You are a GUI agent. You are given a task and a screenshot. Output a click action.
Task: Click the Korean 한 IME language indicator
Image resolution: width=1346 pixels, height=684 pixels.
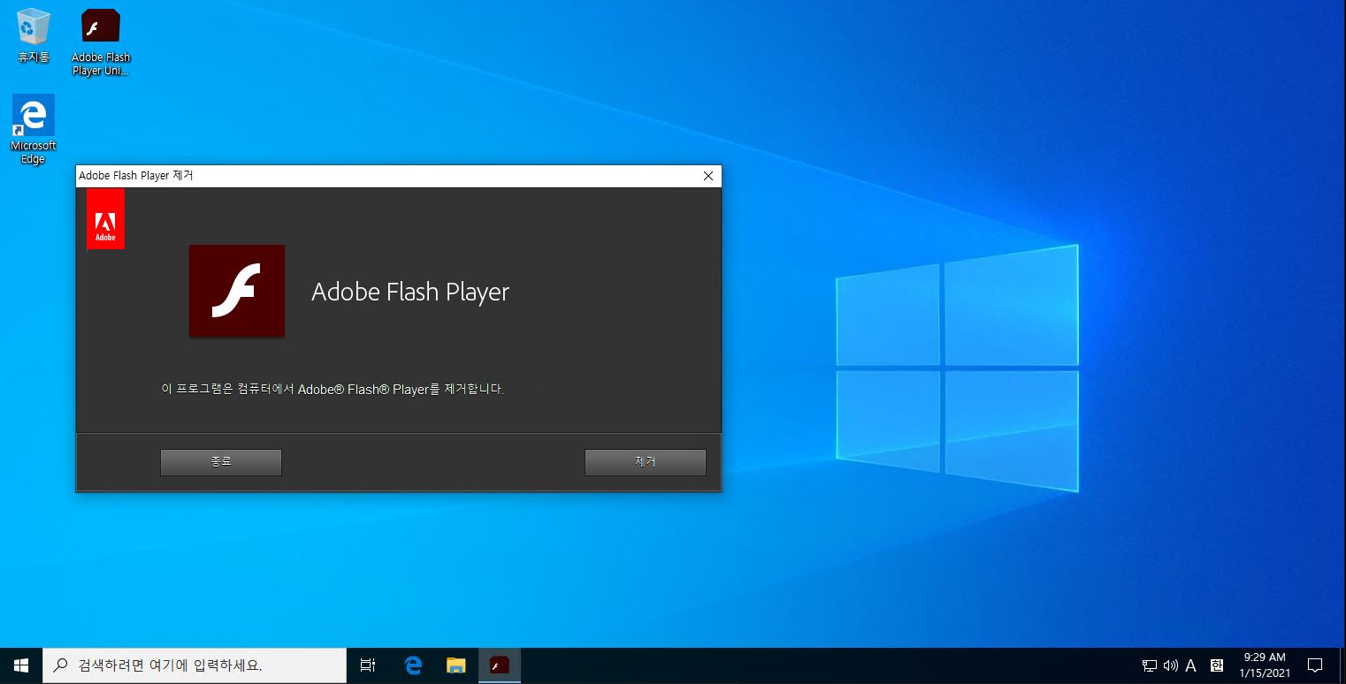(x=1217, y=665)
